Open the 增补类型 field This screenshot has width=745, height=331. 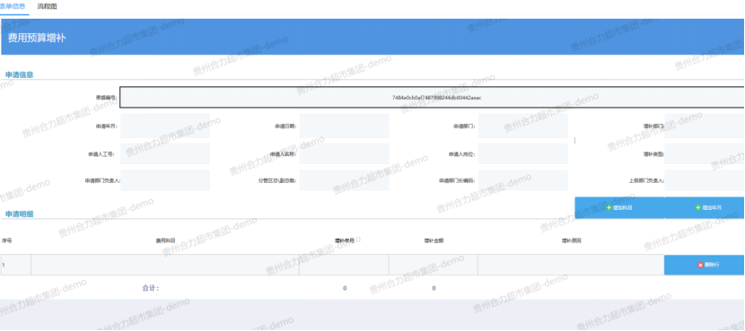tap(704, 154)
